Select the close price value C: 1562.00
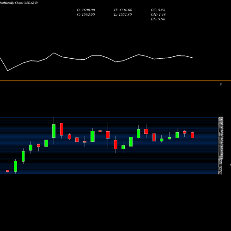The image size is (231, 231). coord(86,15)
